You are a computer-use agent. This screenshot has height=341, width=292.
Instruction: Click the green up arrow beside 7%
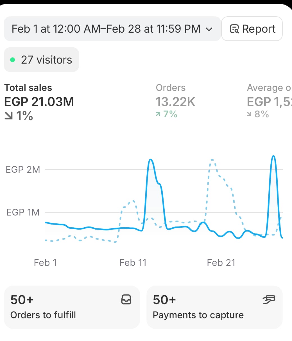click(x=159, y=114)
